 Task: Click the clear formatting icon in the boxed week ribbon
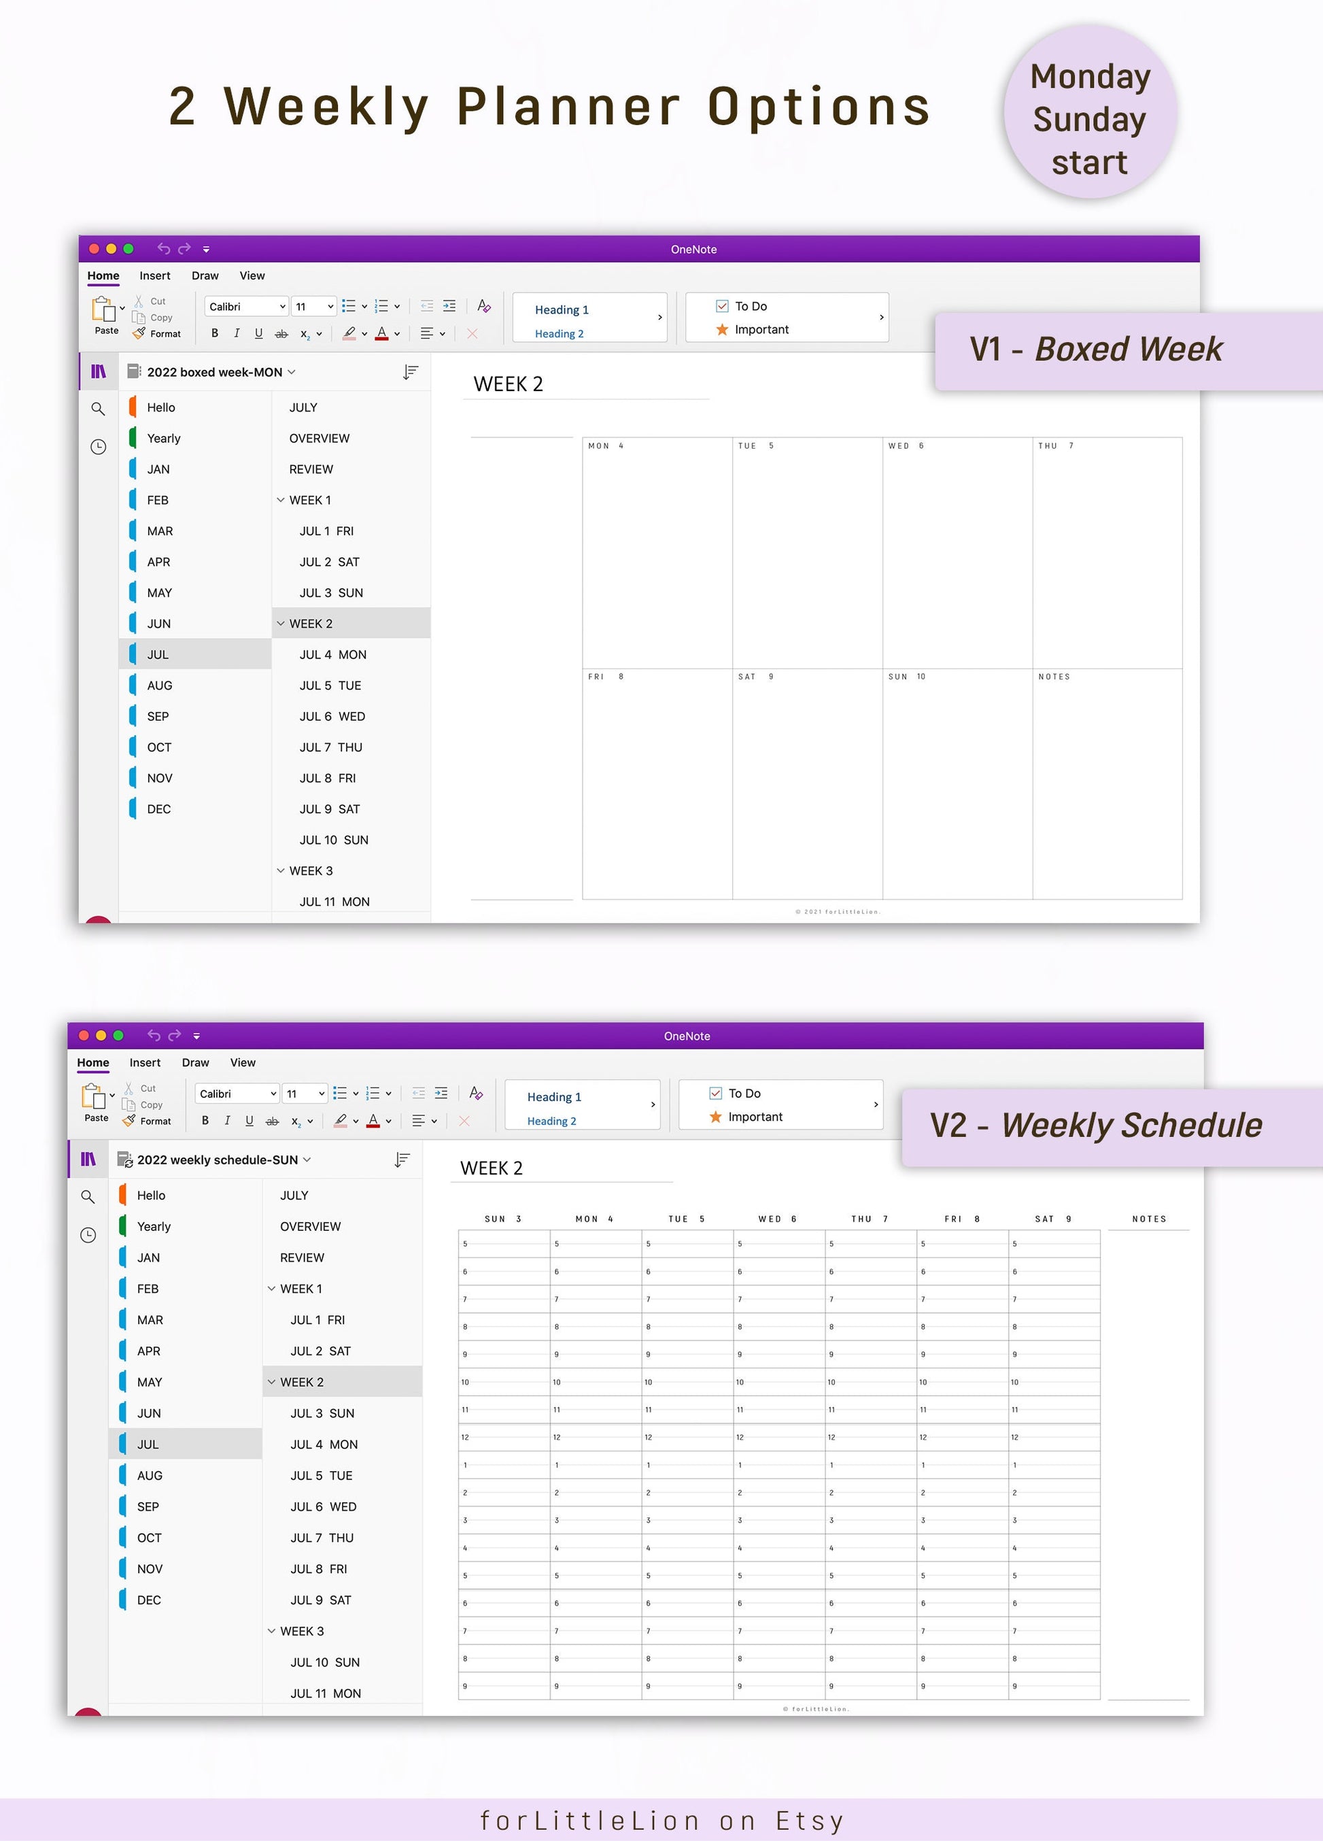tap(484, 306)
